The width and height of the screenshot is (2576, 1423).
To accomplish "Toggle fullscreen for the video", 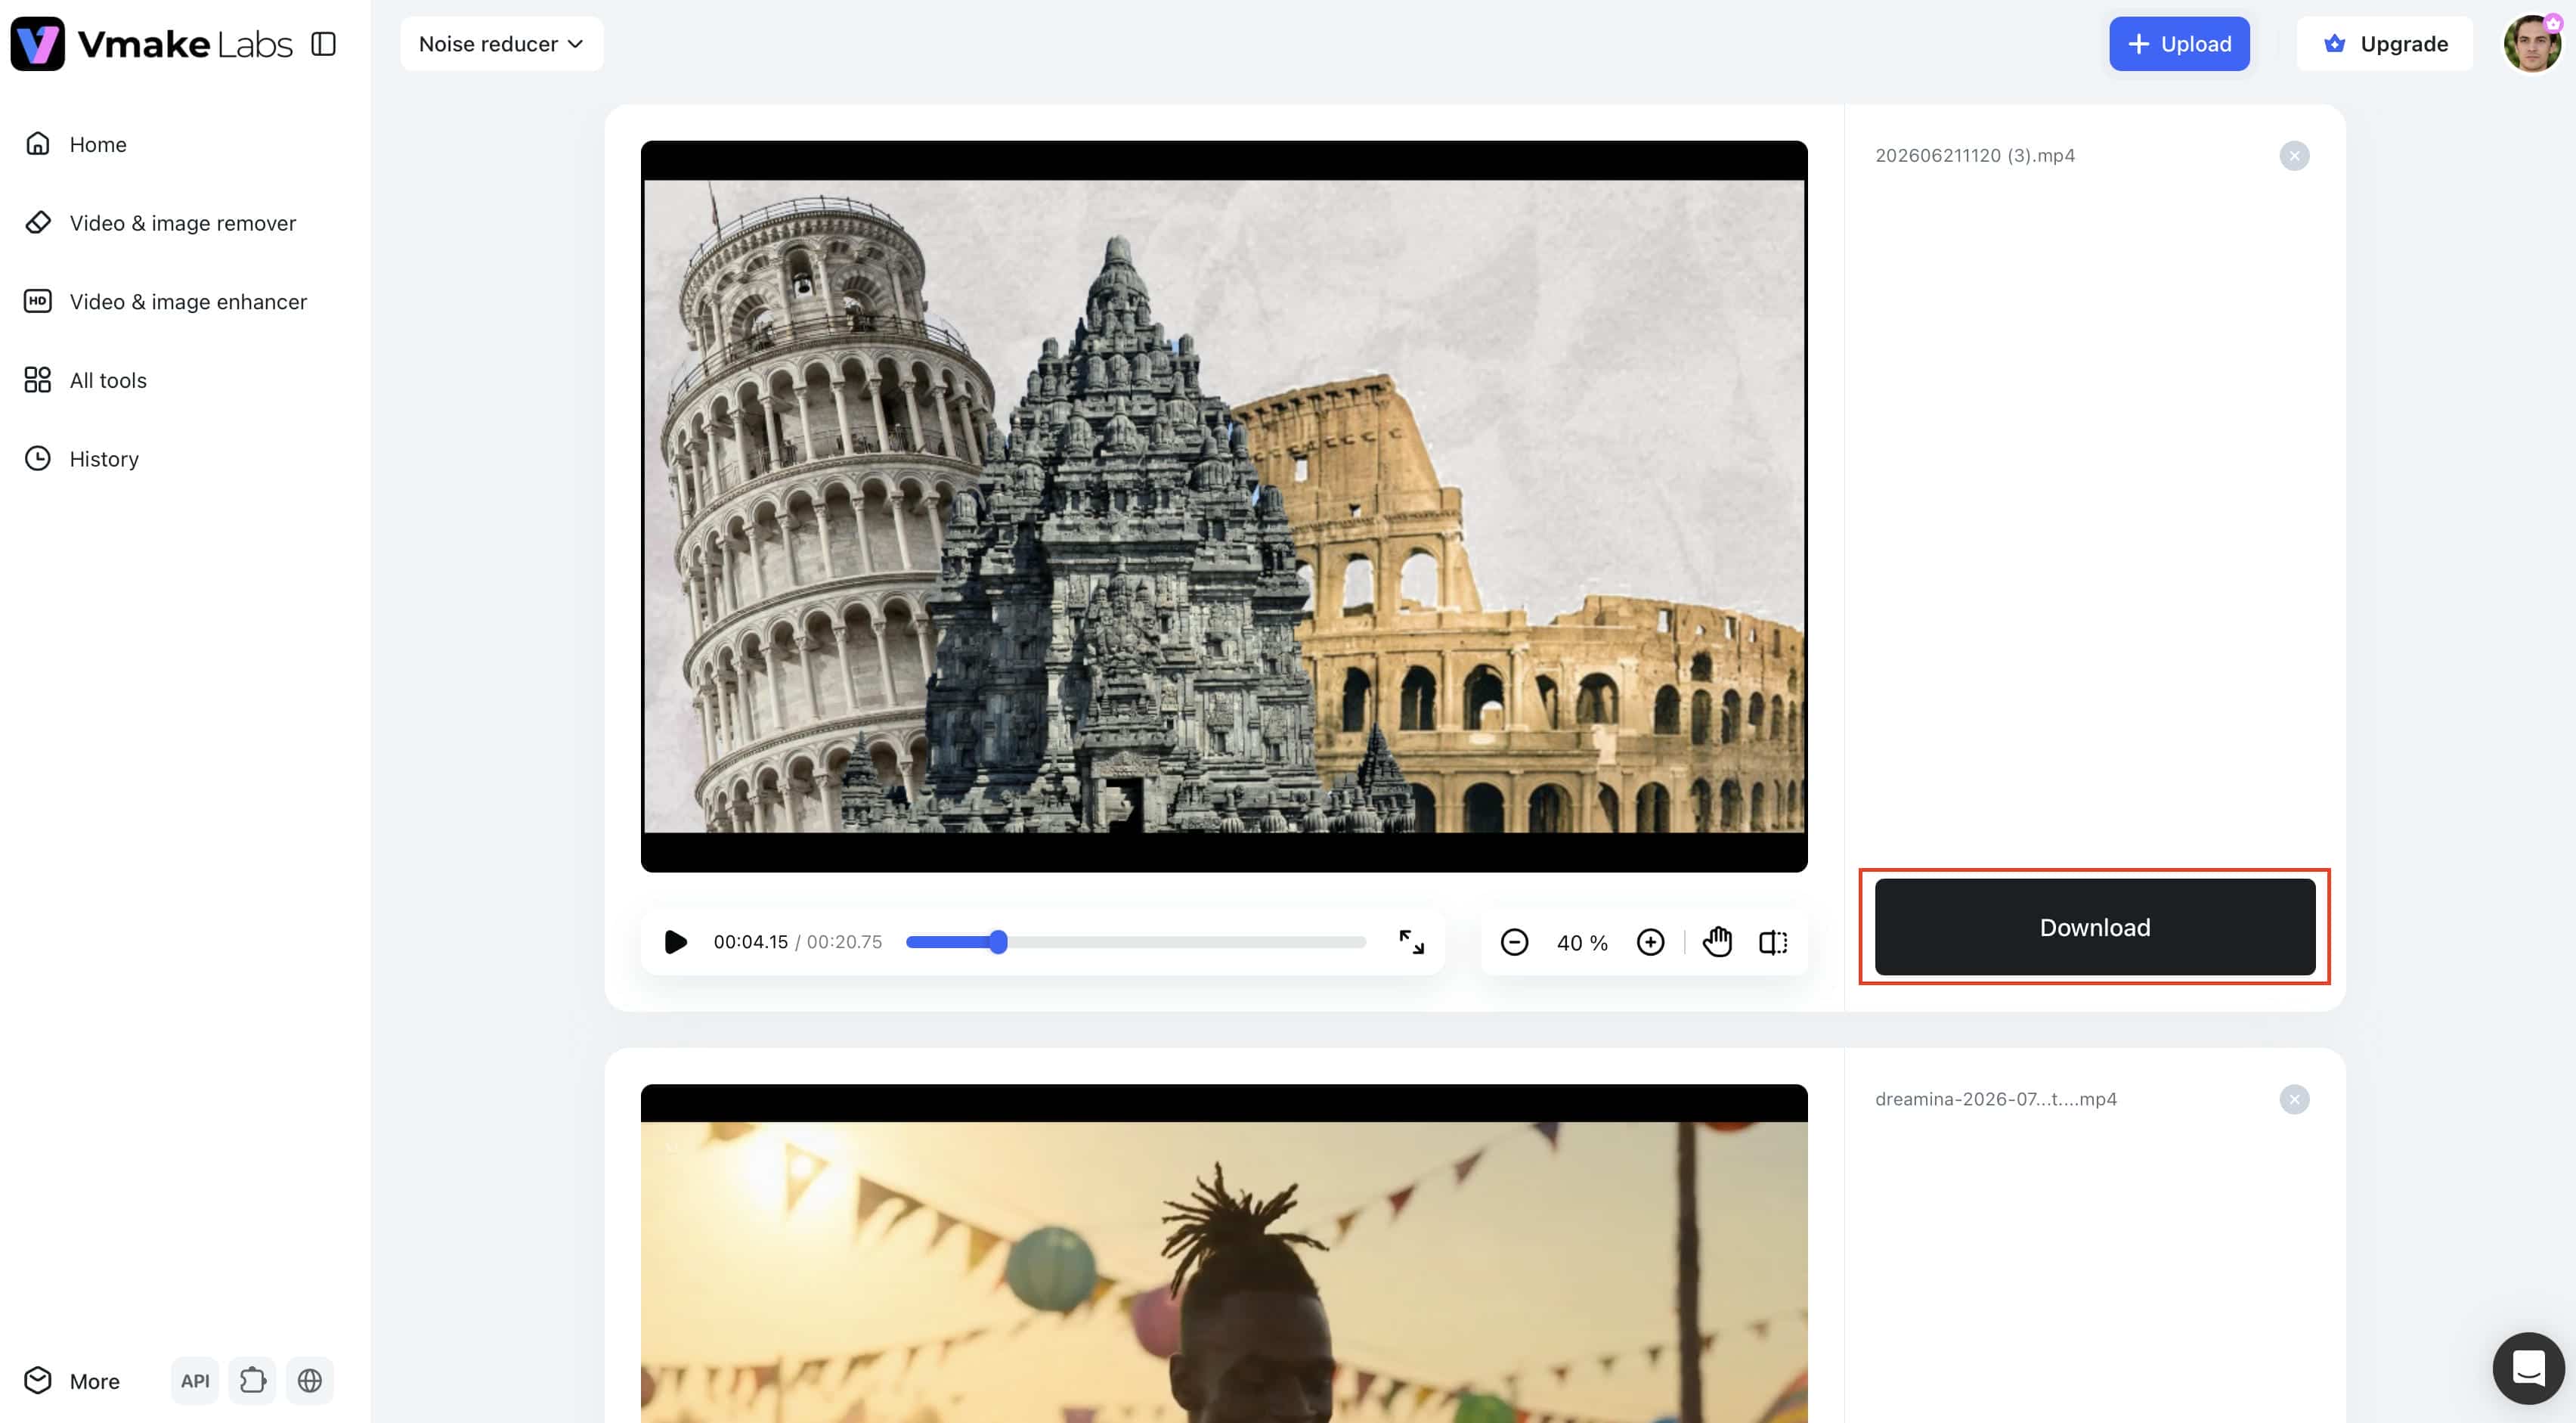I will pos(1411,942).
